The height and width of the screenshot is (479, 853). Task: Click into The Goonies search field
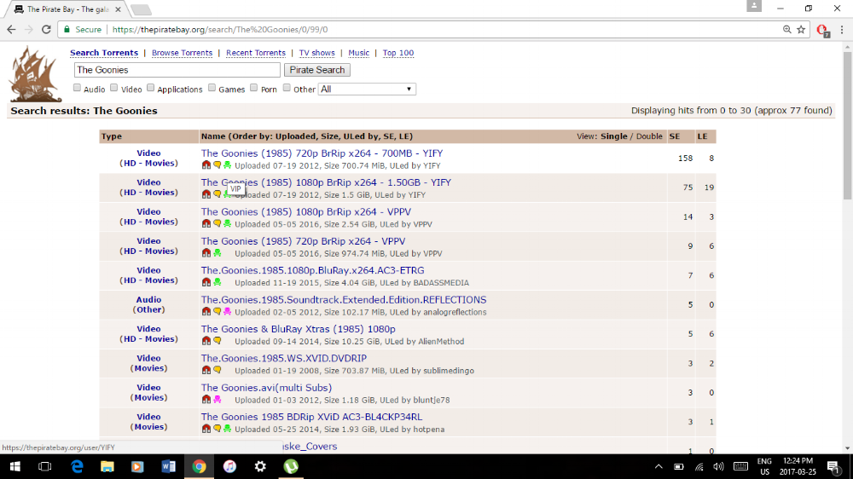177,70
